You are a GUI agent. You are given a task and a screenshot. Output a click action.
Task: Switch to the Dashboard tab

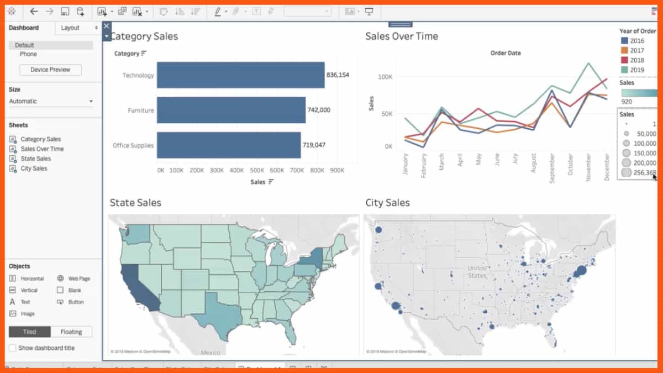click(23, 28)
